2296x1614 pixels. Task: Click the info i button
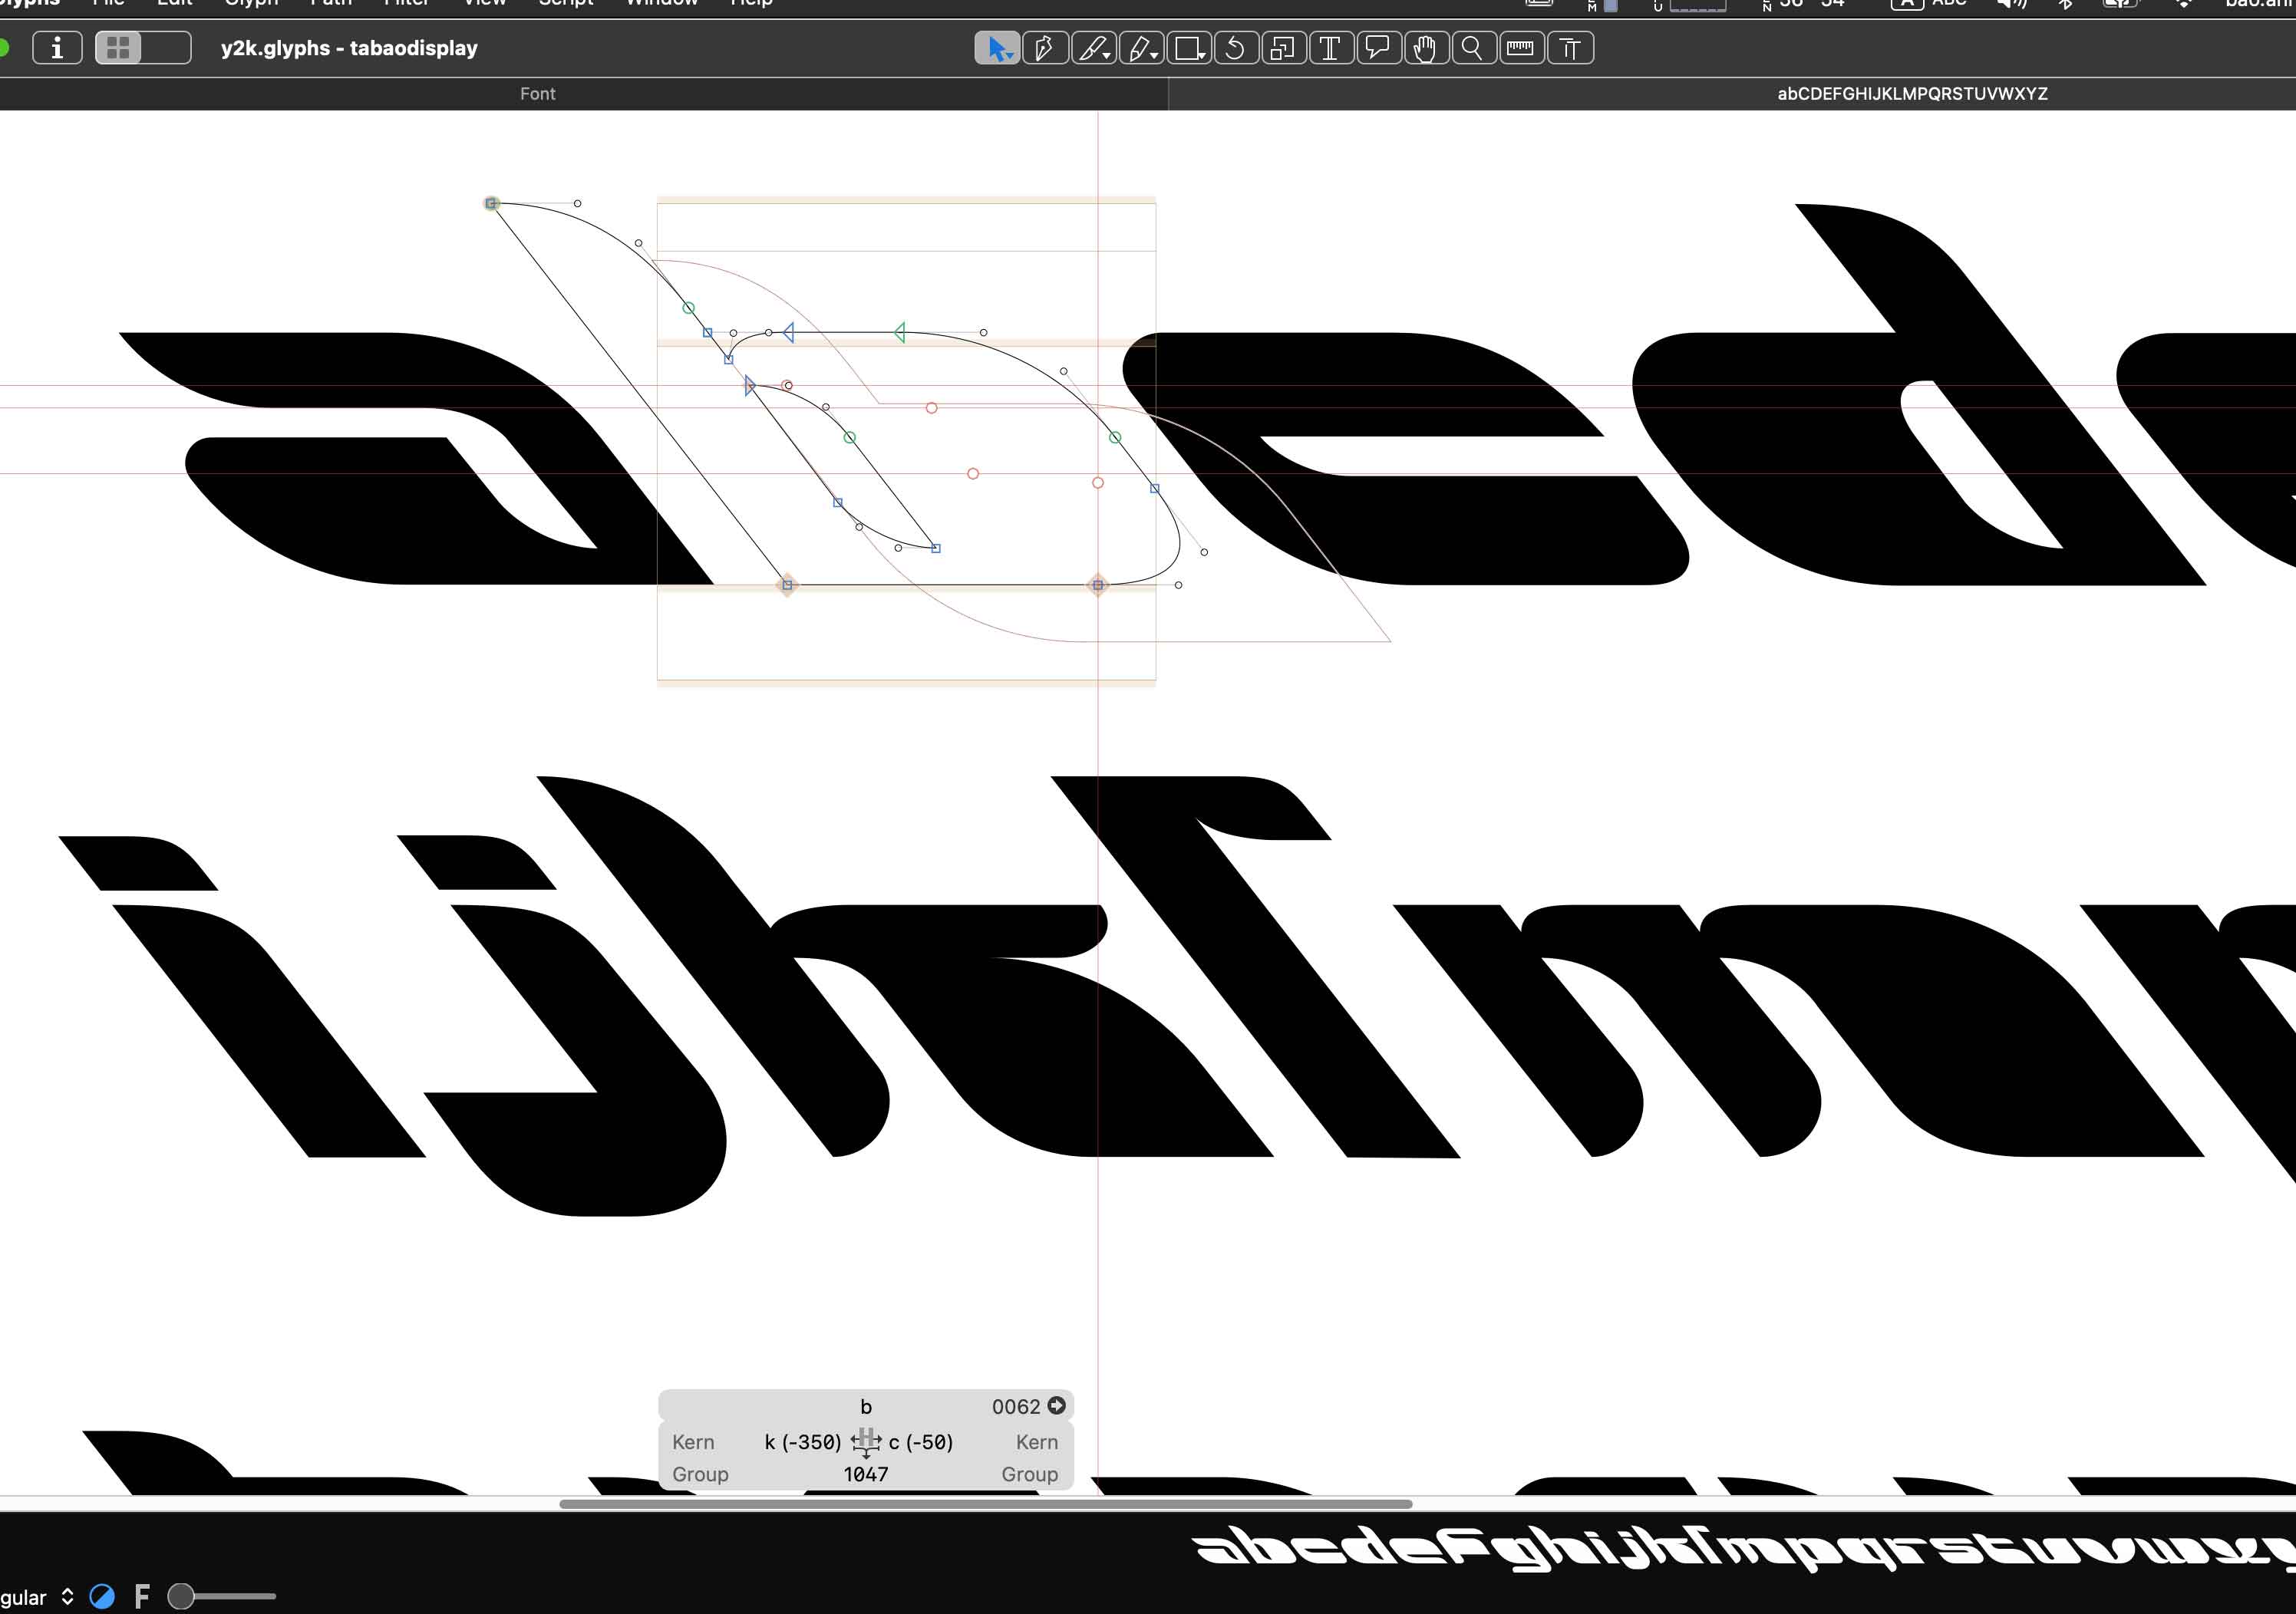click(x=57, y=48)
